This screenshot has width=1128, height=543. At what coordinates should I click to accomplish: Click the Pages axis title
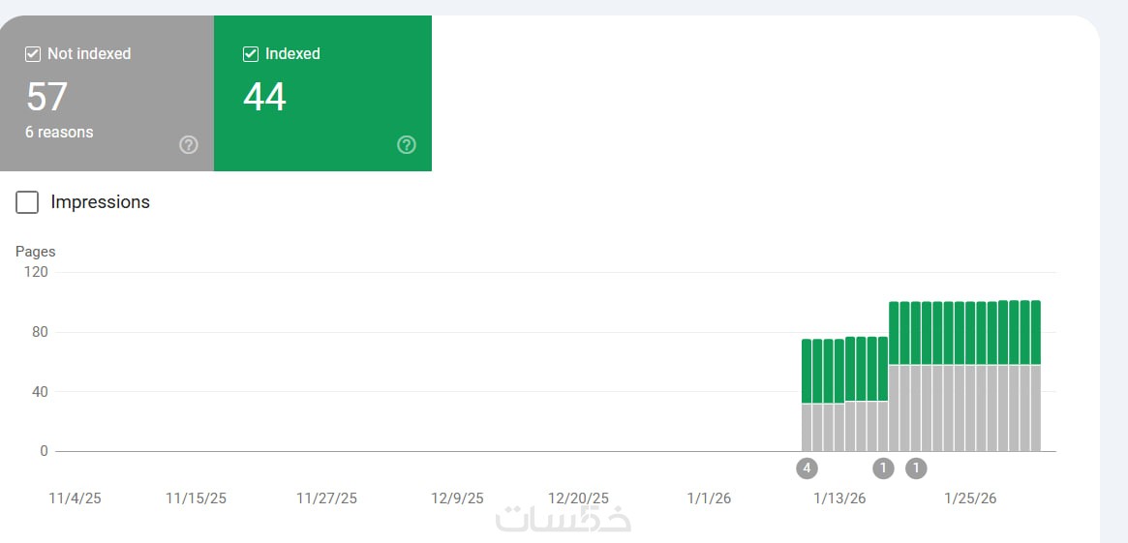point(36,252)
